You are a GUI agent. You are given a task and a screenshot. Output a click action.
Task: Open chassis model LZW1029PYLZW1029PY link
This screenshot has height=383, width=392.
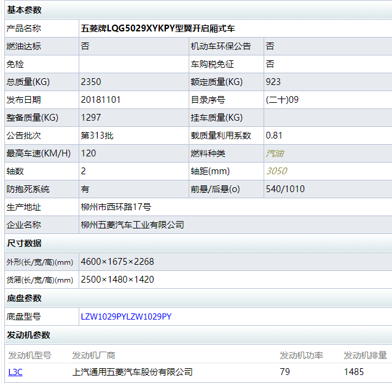coord(126,316)
